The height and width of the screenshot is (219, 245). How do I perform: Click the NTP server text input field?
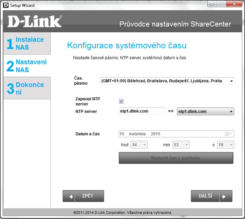click(x=142, y=111)
